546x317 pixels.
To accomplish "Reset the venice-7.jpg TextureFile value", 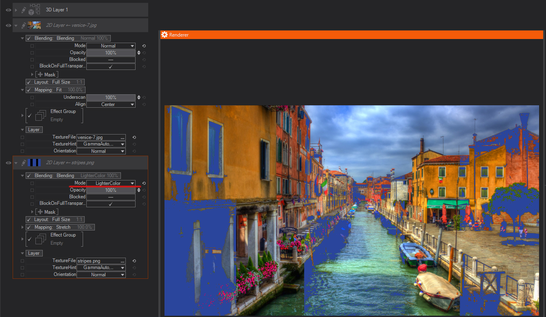I will tap(134, 137).
